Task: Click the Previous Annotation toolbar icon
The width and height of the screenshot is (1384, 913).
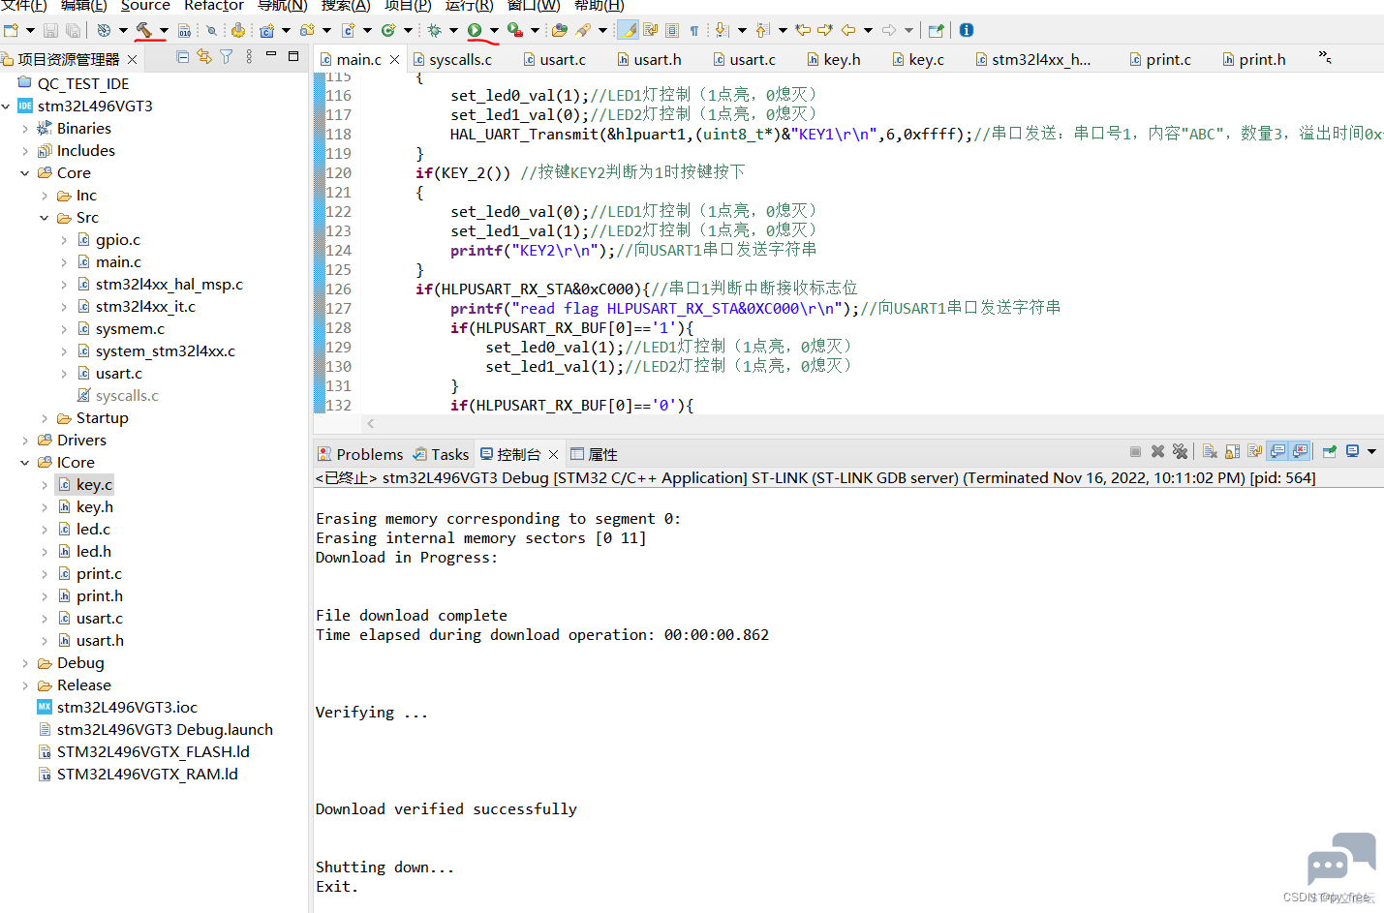Action: coord(762,30)
